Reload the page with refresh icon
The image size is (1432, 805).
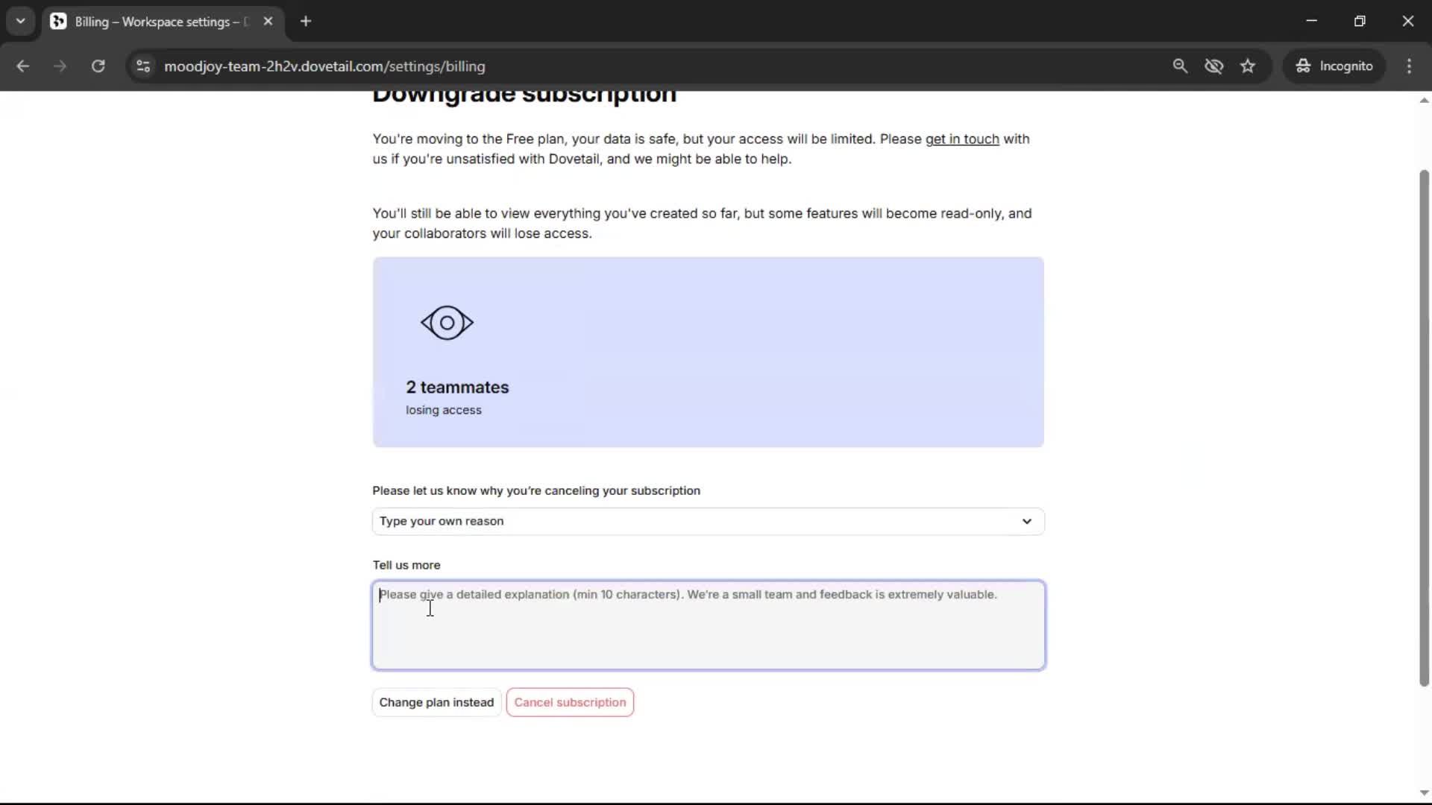pyautogui.click(x=98, y=66)
